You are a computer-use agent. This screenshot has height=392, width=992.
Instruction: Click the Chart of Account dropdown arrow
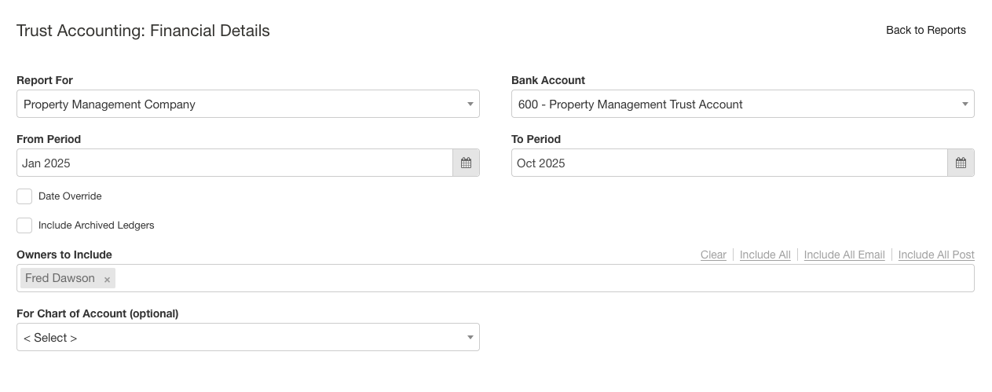point(470,337)
